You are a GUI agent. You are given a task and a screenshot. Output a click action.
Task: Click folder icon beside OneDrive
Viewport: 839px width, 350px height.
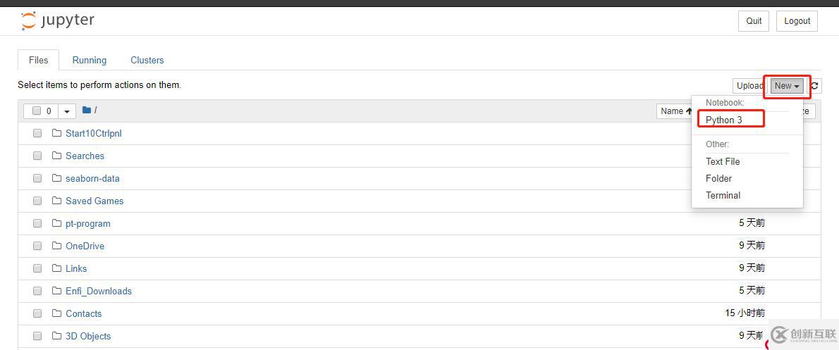[x=57, y=246]
